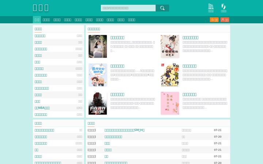263x164 pixels.
Task: Open the sidebar link containing "NBA"
Action: (x=42, y=108)
